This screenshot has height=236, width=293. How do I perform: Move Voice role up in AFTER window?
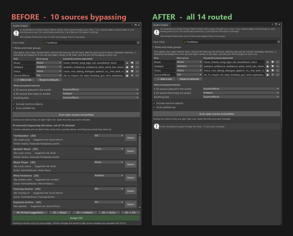click(268, 71)
